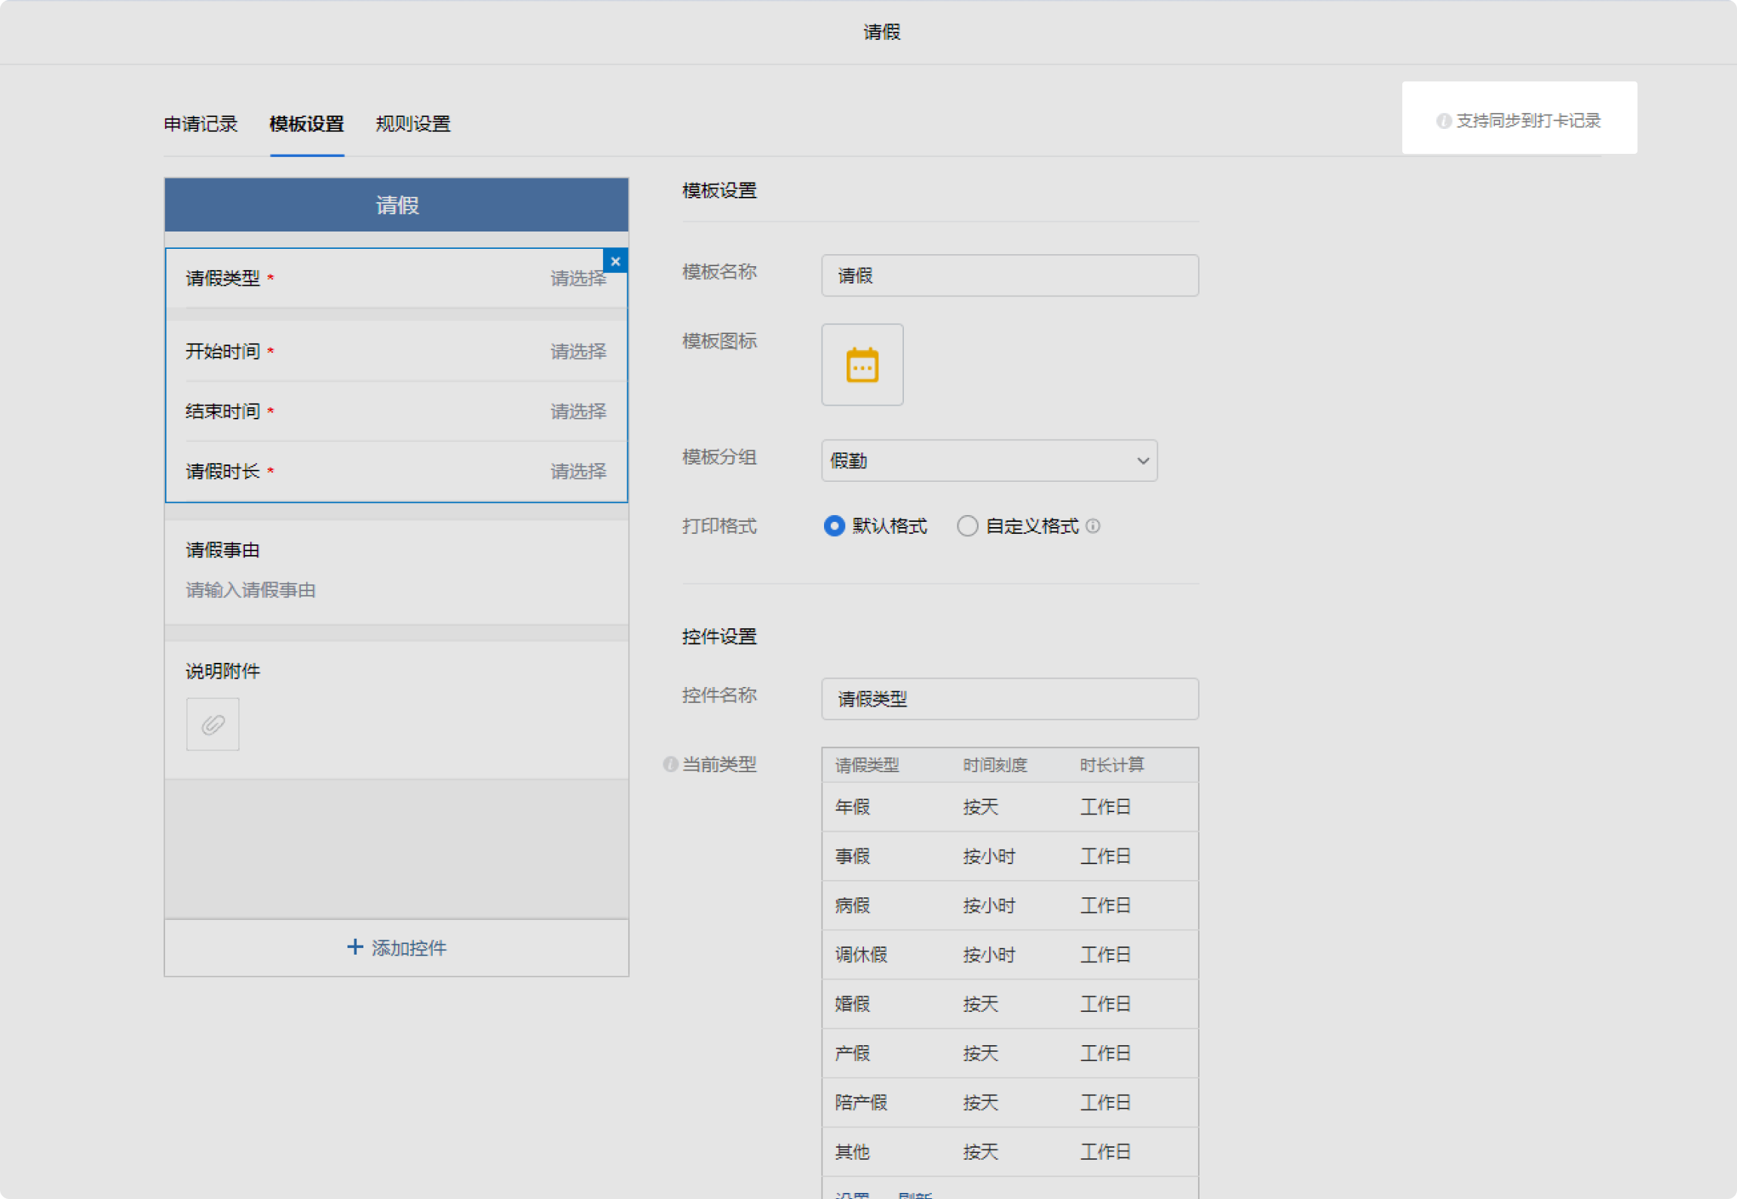Click the calendar template icon

[862, 365]
